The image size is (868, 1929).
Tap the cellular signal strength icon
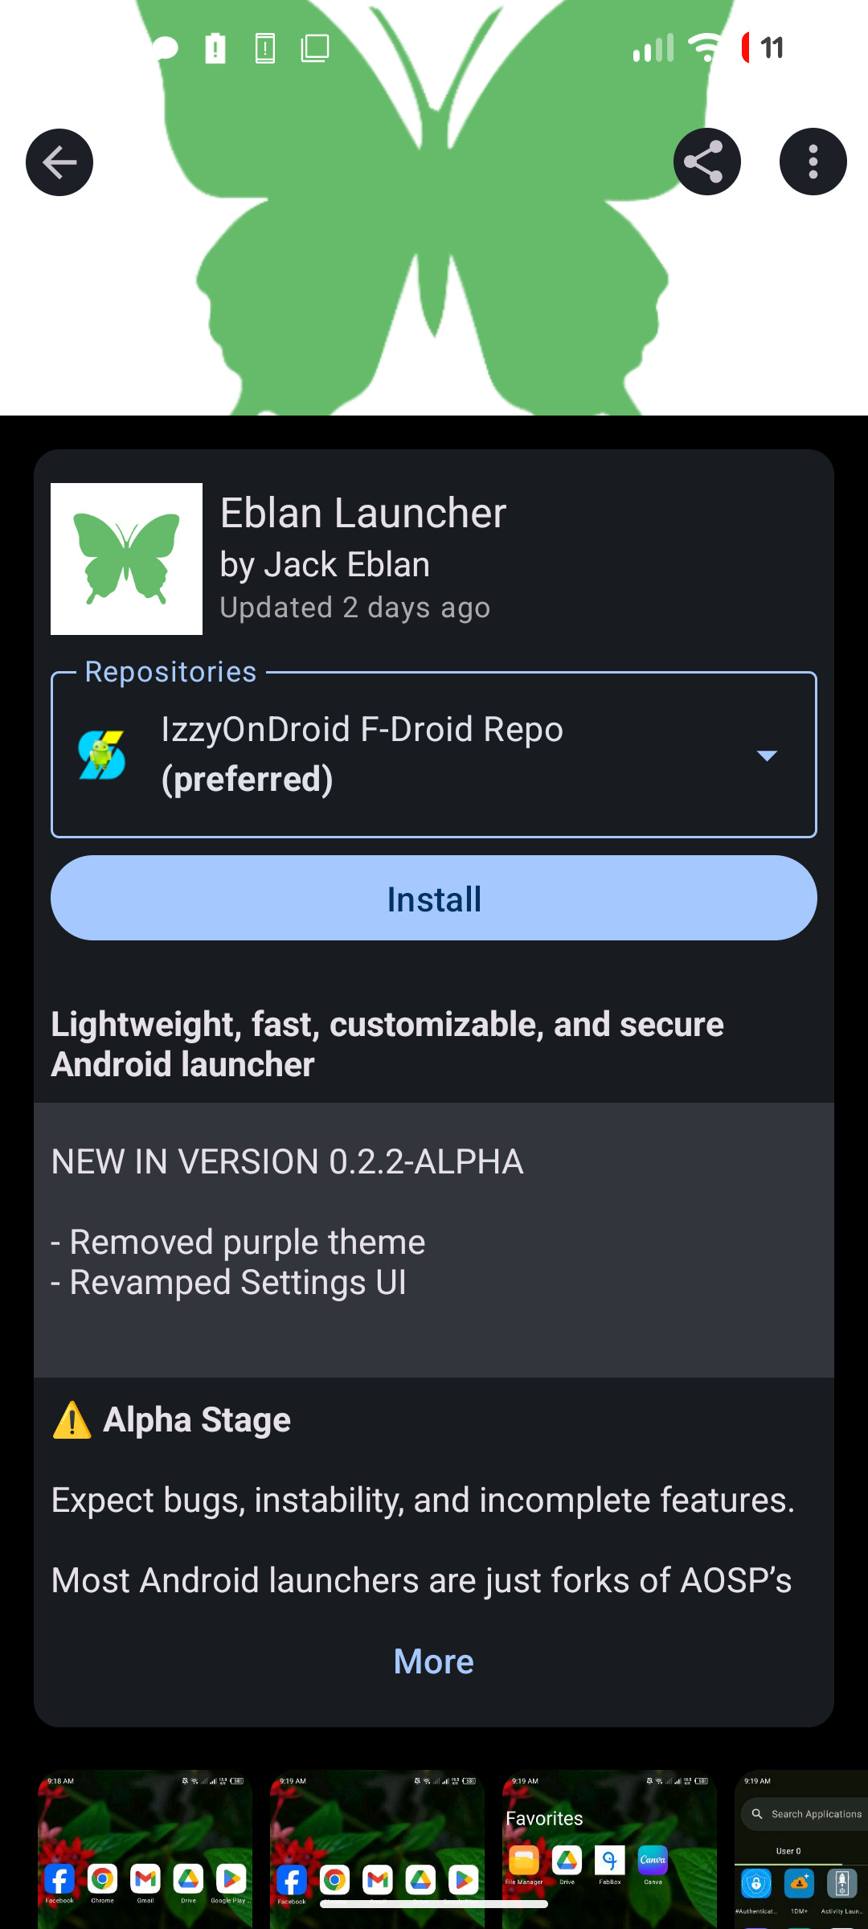point(653,48)
